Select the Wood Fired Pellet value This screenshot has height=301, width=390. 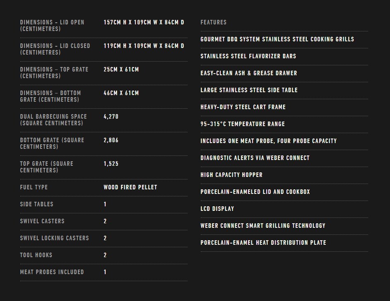click(x=130, y=187)
